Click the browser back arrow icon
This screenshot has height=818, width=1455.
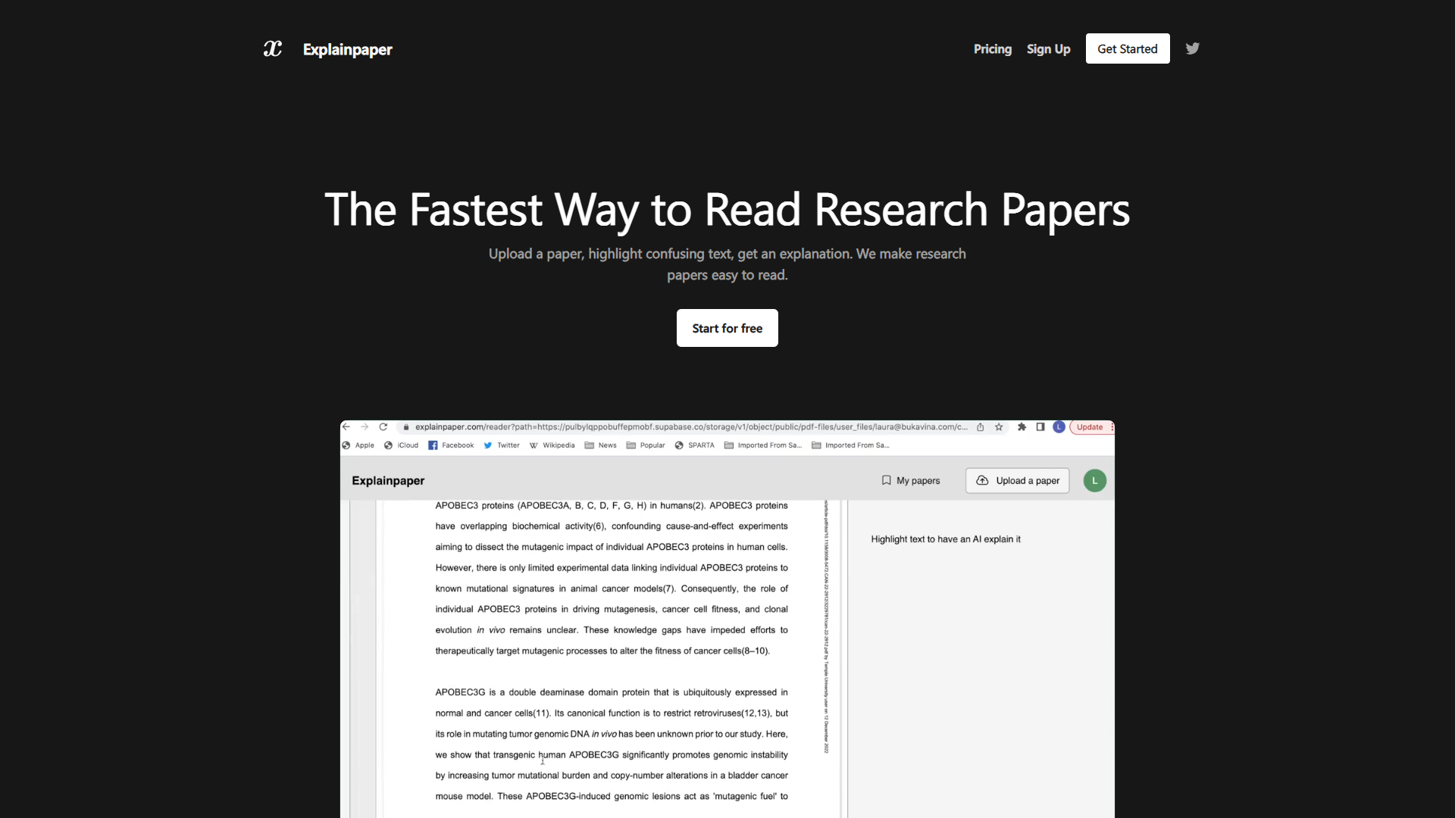tap(347, 426)
